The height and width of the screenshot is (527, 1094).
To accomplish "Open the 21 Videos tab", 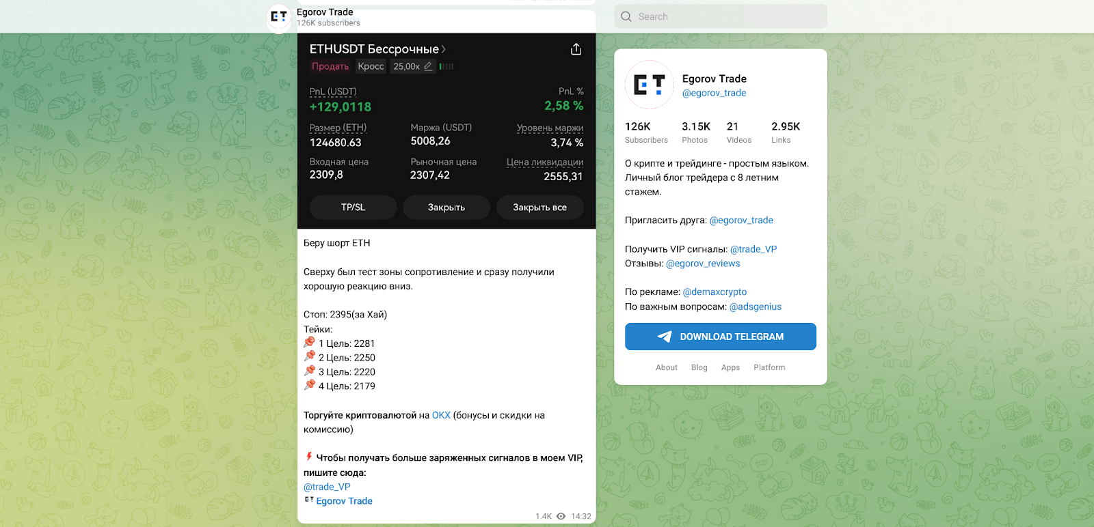I will [739, 132].
